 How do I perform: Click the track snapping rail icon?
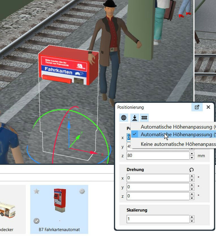click(x=144, y=118)
